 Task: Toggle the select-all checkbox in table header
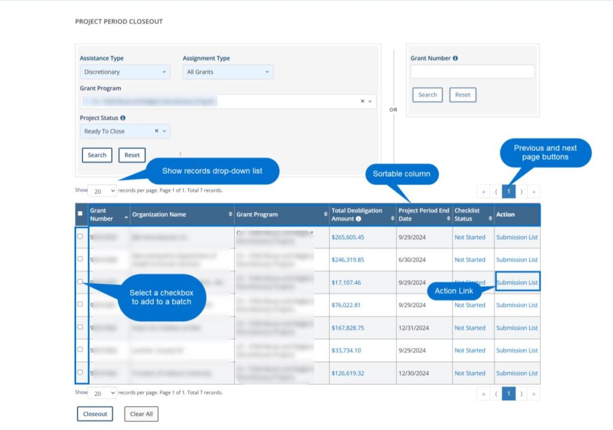tap(80, 214)
